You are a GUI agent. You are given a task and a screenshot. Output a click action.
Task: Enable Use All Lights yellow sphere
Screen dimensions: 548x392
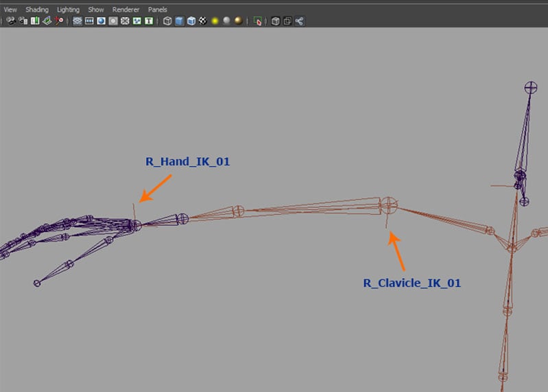tap(215, 21)
